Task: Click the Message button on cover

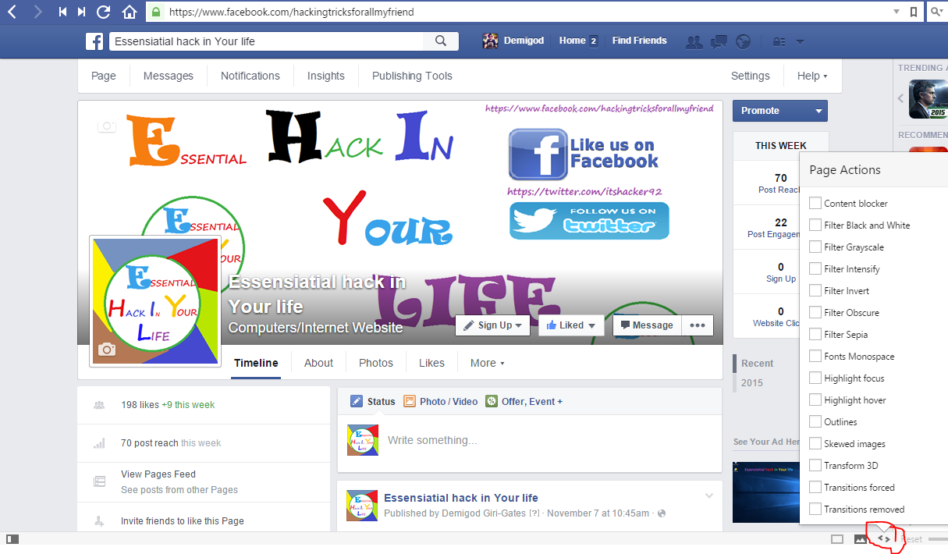Action: pos(648,325)
